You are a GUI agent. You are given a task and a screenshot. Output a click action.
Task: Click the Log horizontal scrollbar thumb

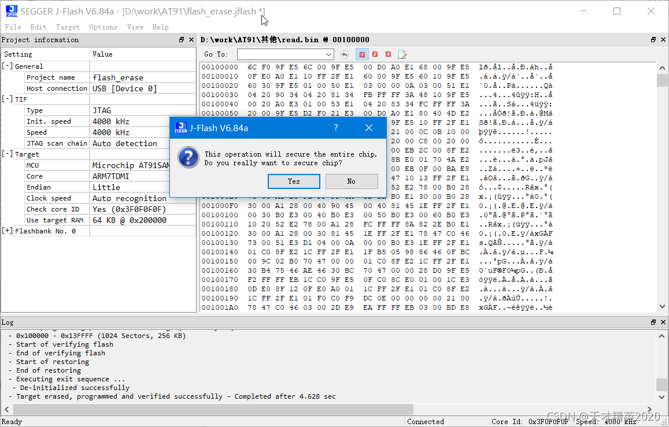[x=213, y=409]
